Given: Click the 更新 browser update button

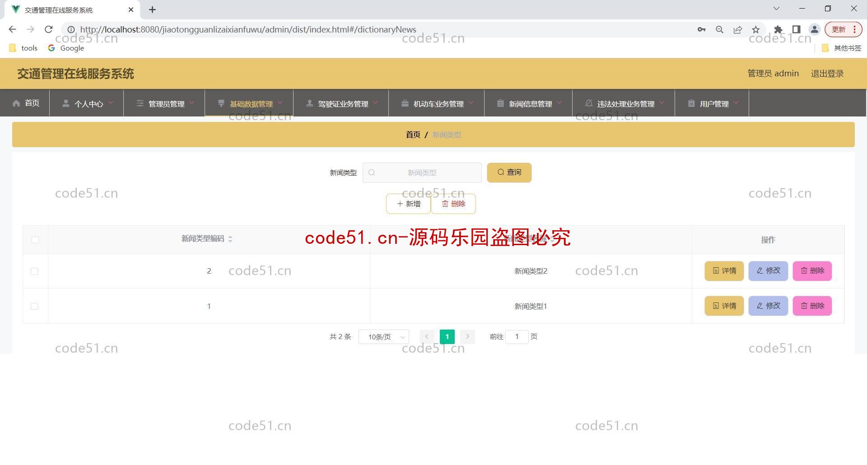Looking at the screenshot, I should (x=844, y=29).
